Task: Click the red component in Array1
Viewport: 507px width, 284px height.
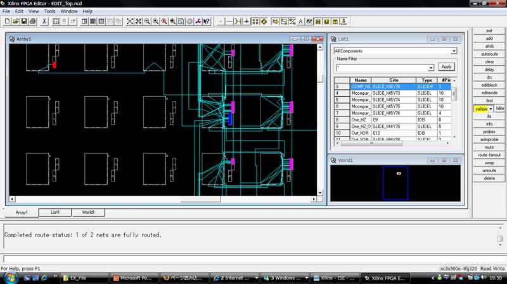Action: pos(55,65)
